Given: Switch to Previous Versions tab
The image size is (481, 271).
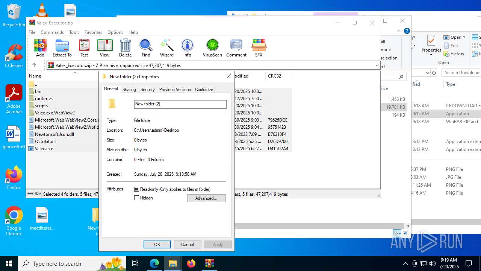Looking at the screenshot, I should coord(175,90).
